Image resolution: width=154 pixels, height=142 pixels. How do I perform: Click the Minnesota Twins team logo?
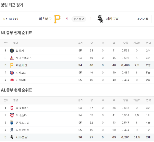pyautogui.click(x=12, y=115)
